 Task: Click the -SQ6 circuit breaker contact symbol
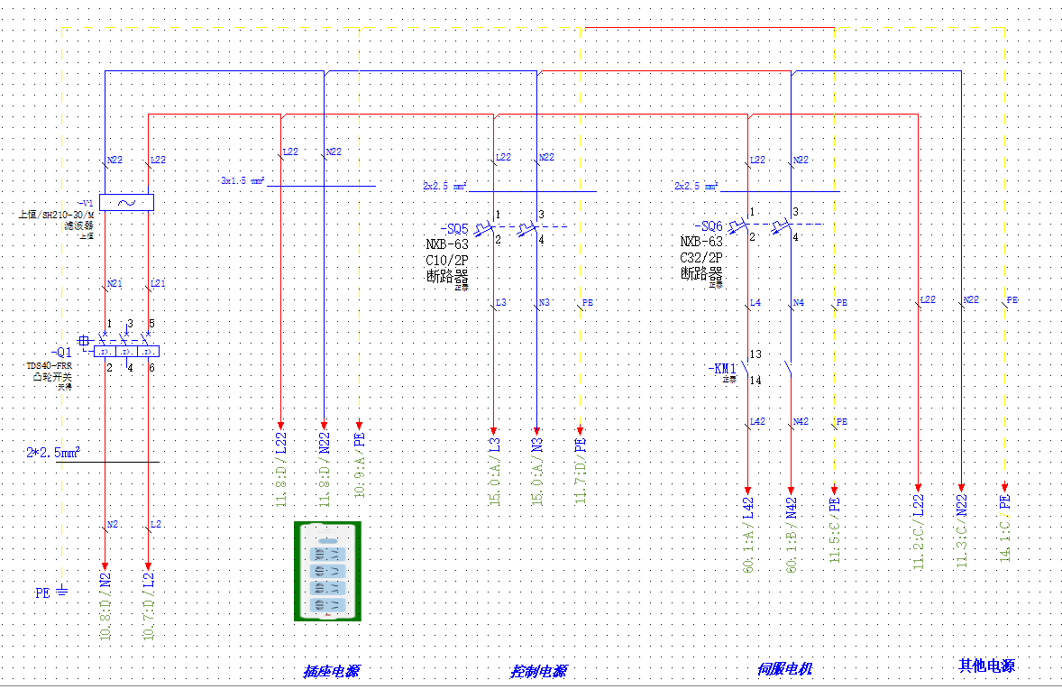[774, 225]
